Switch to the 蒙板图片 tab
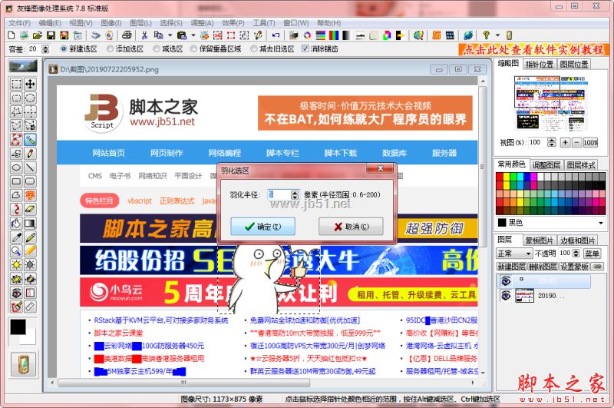The image size is (614, 408). [540, 240]
